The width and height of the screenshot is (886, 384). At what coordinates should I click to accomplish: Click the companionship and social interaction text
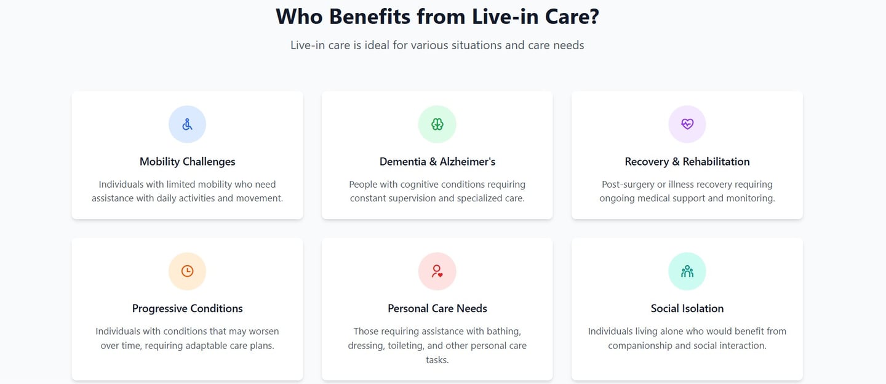pyautogui.click(x=687, y=338)
